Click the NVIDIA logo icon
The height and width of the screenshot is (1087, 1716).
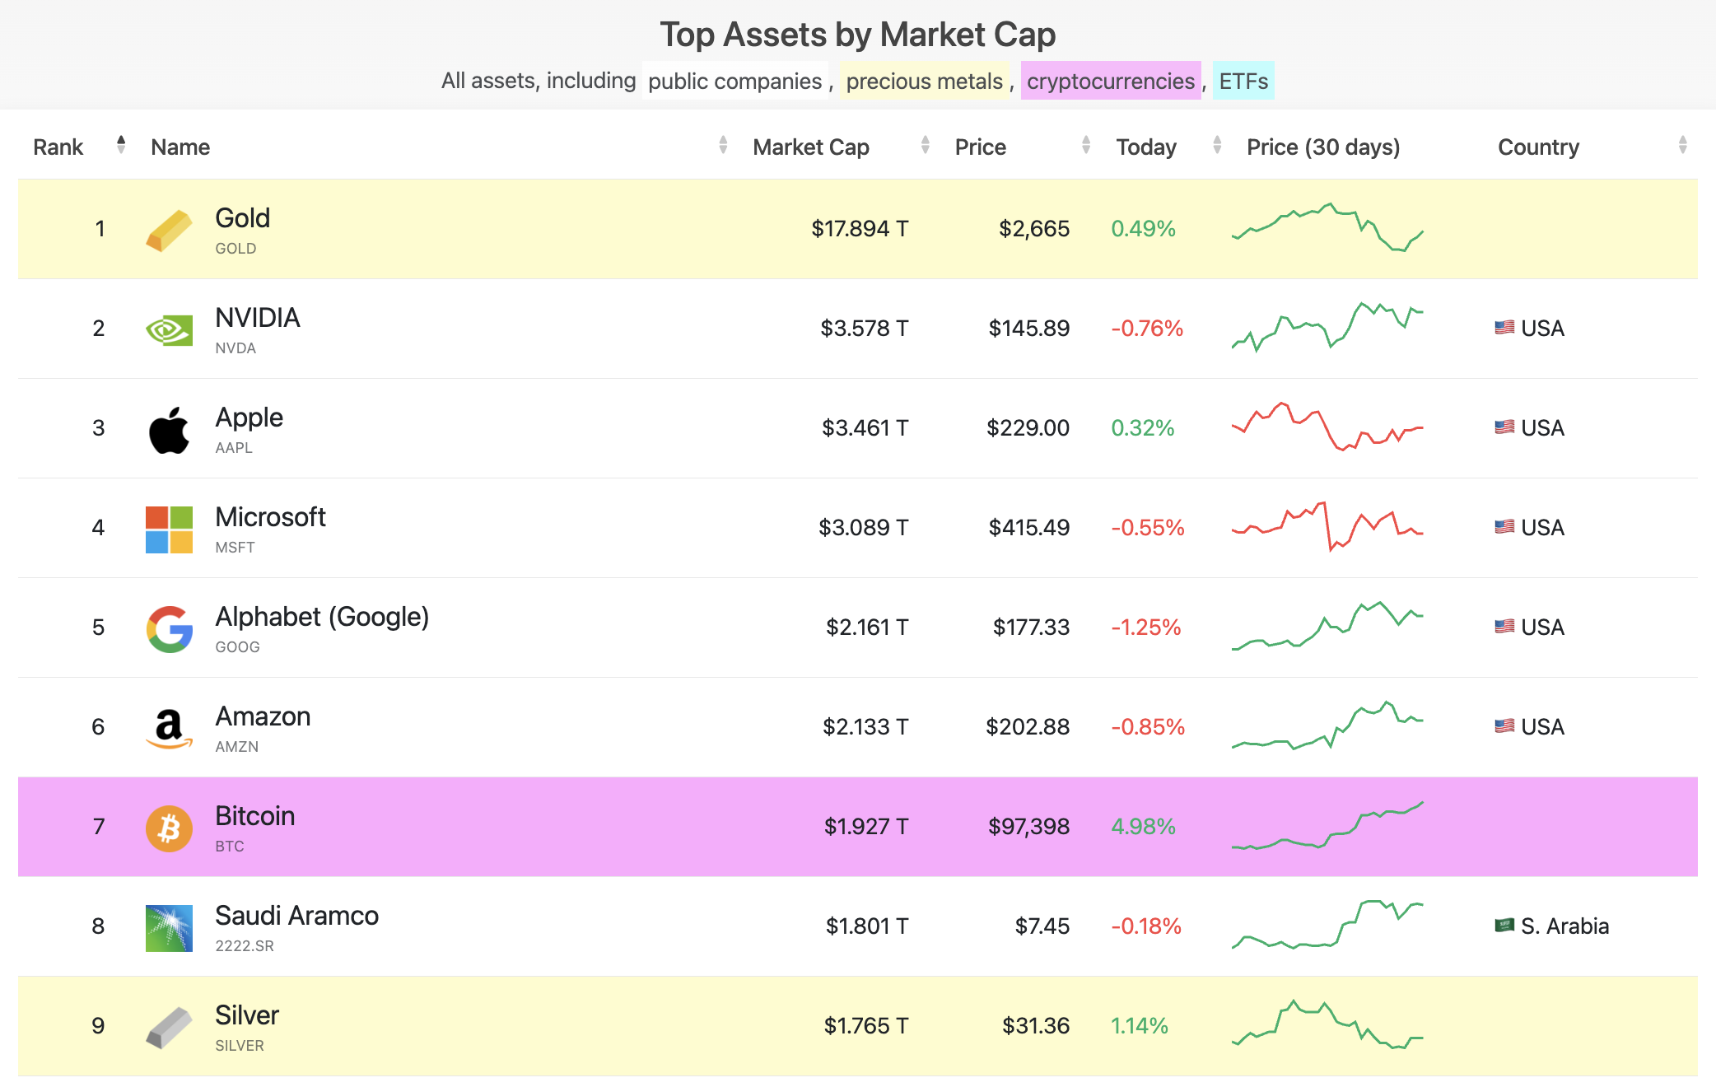click(169, 330)
